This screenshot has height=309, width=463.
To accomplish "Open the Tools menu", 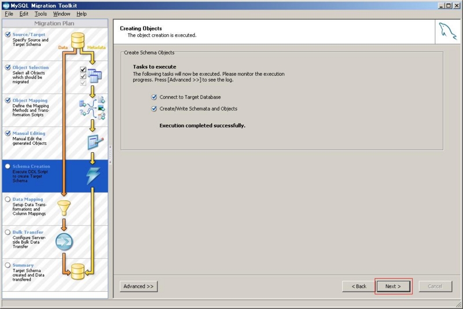I will [x=41, y=14].
